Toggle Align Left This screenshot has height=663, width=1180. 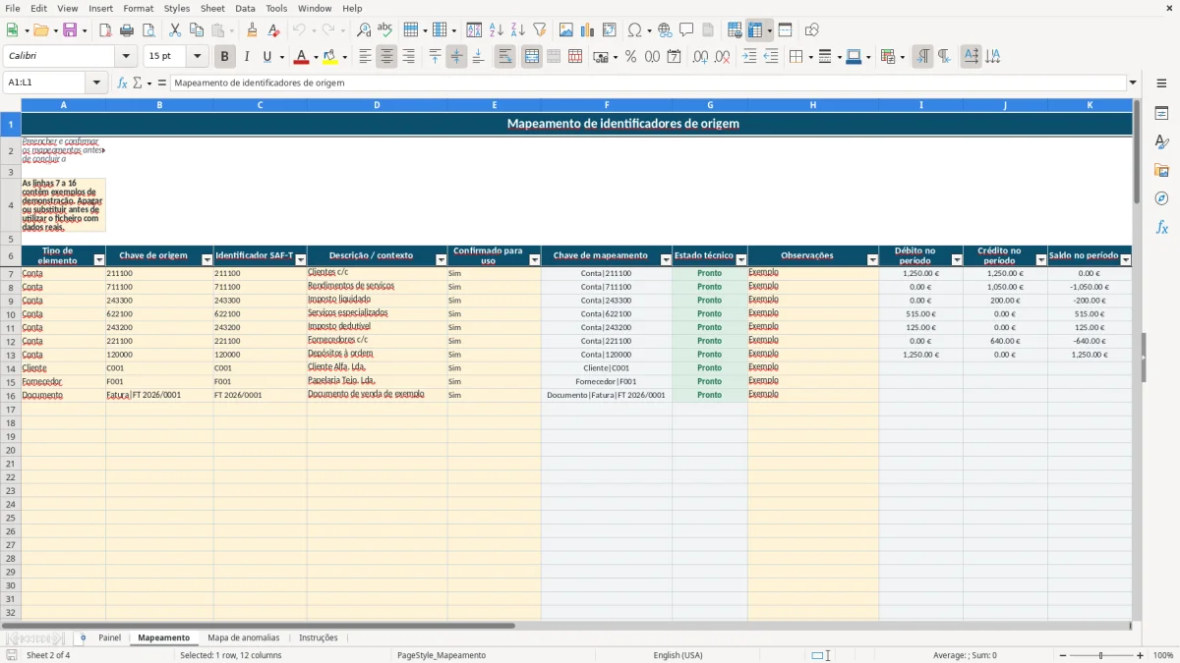(x=365, y=57)
